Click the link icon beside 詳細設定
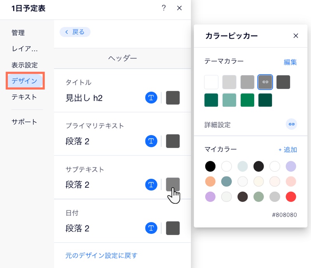This screenshot has height=268, width=311. pos(291,124)
